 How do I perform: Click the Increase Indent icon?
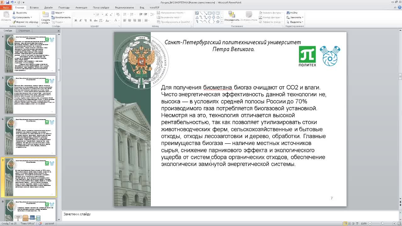(x=145, y=14)
